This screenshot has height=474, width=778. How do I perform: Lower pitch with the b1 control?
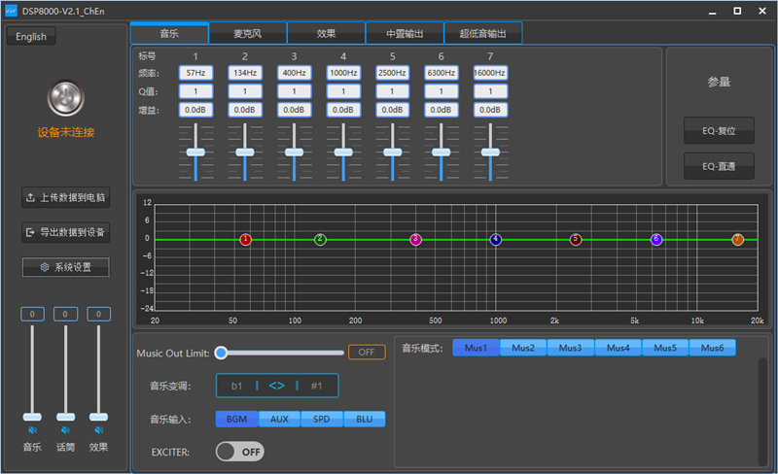click(x=236, y=386)
